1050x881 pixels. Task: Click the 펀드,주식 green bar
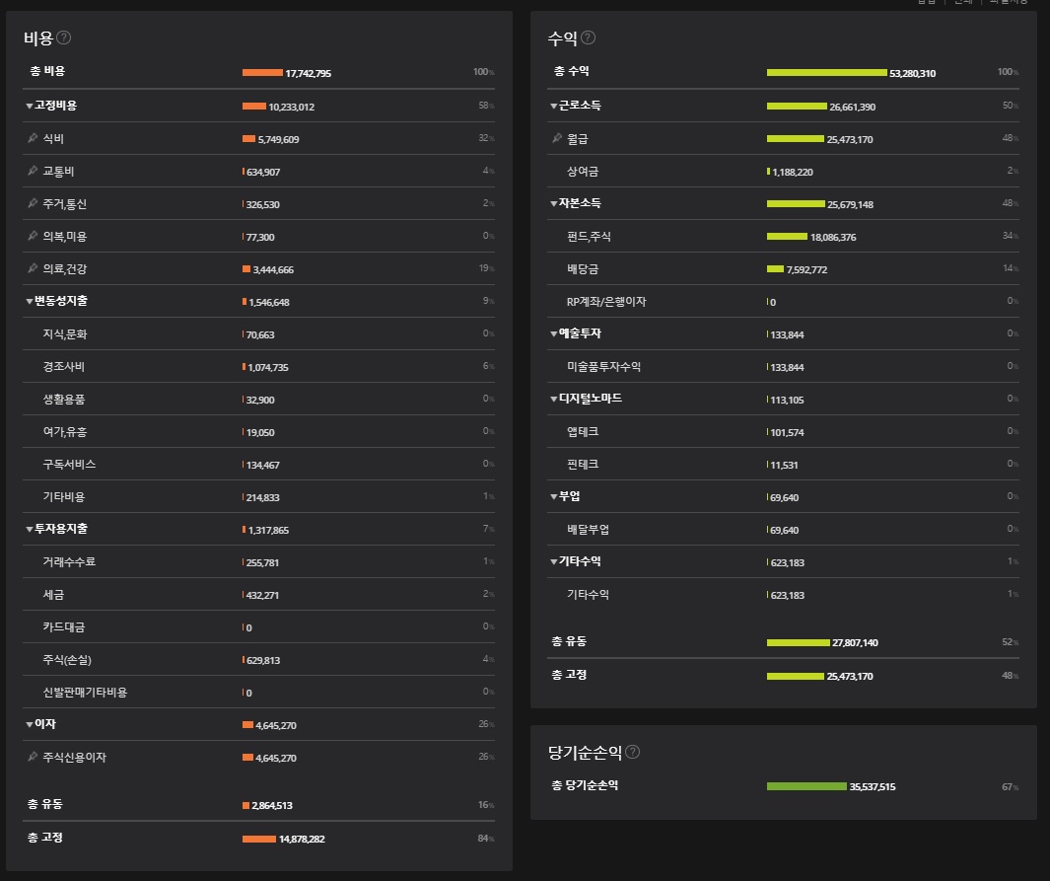[x=787, y=237]
